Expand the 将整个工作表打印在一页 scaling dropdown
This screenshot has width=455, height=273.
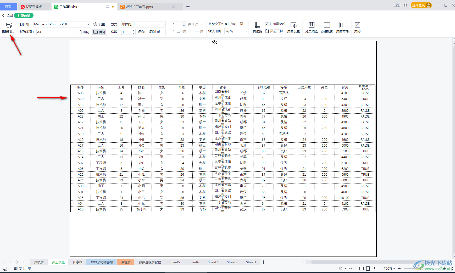click(247, 24)
